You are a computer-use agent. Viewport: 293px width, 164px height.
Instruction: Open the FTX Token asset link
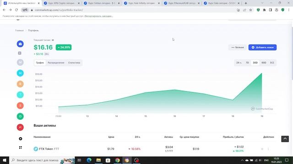(49, 149)
